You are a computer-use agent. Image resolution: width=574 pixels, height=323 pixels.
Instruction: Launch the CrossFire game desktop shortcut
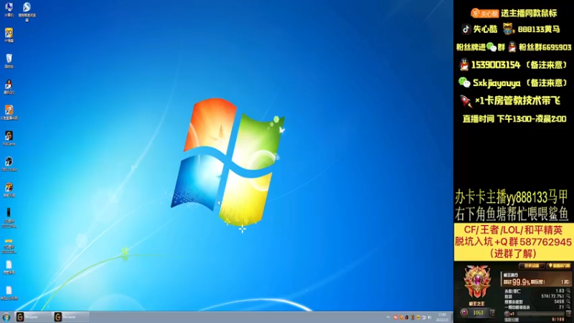[9, 189]
